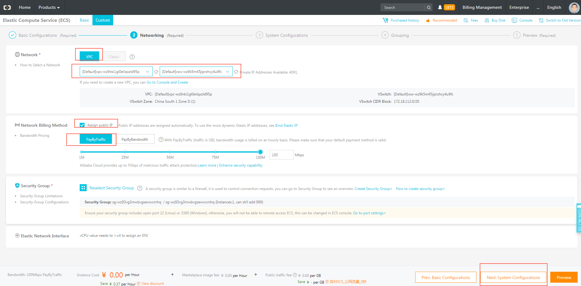This screenshot has width=581, height=286.
Task: Click the Public traffic fee help icon
Action: [295, 275]
